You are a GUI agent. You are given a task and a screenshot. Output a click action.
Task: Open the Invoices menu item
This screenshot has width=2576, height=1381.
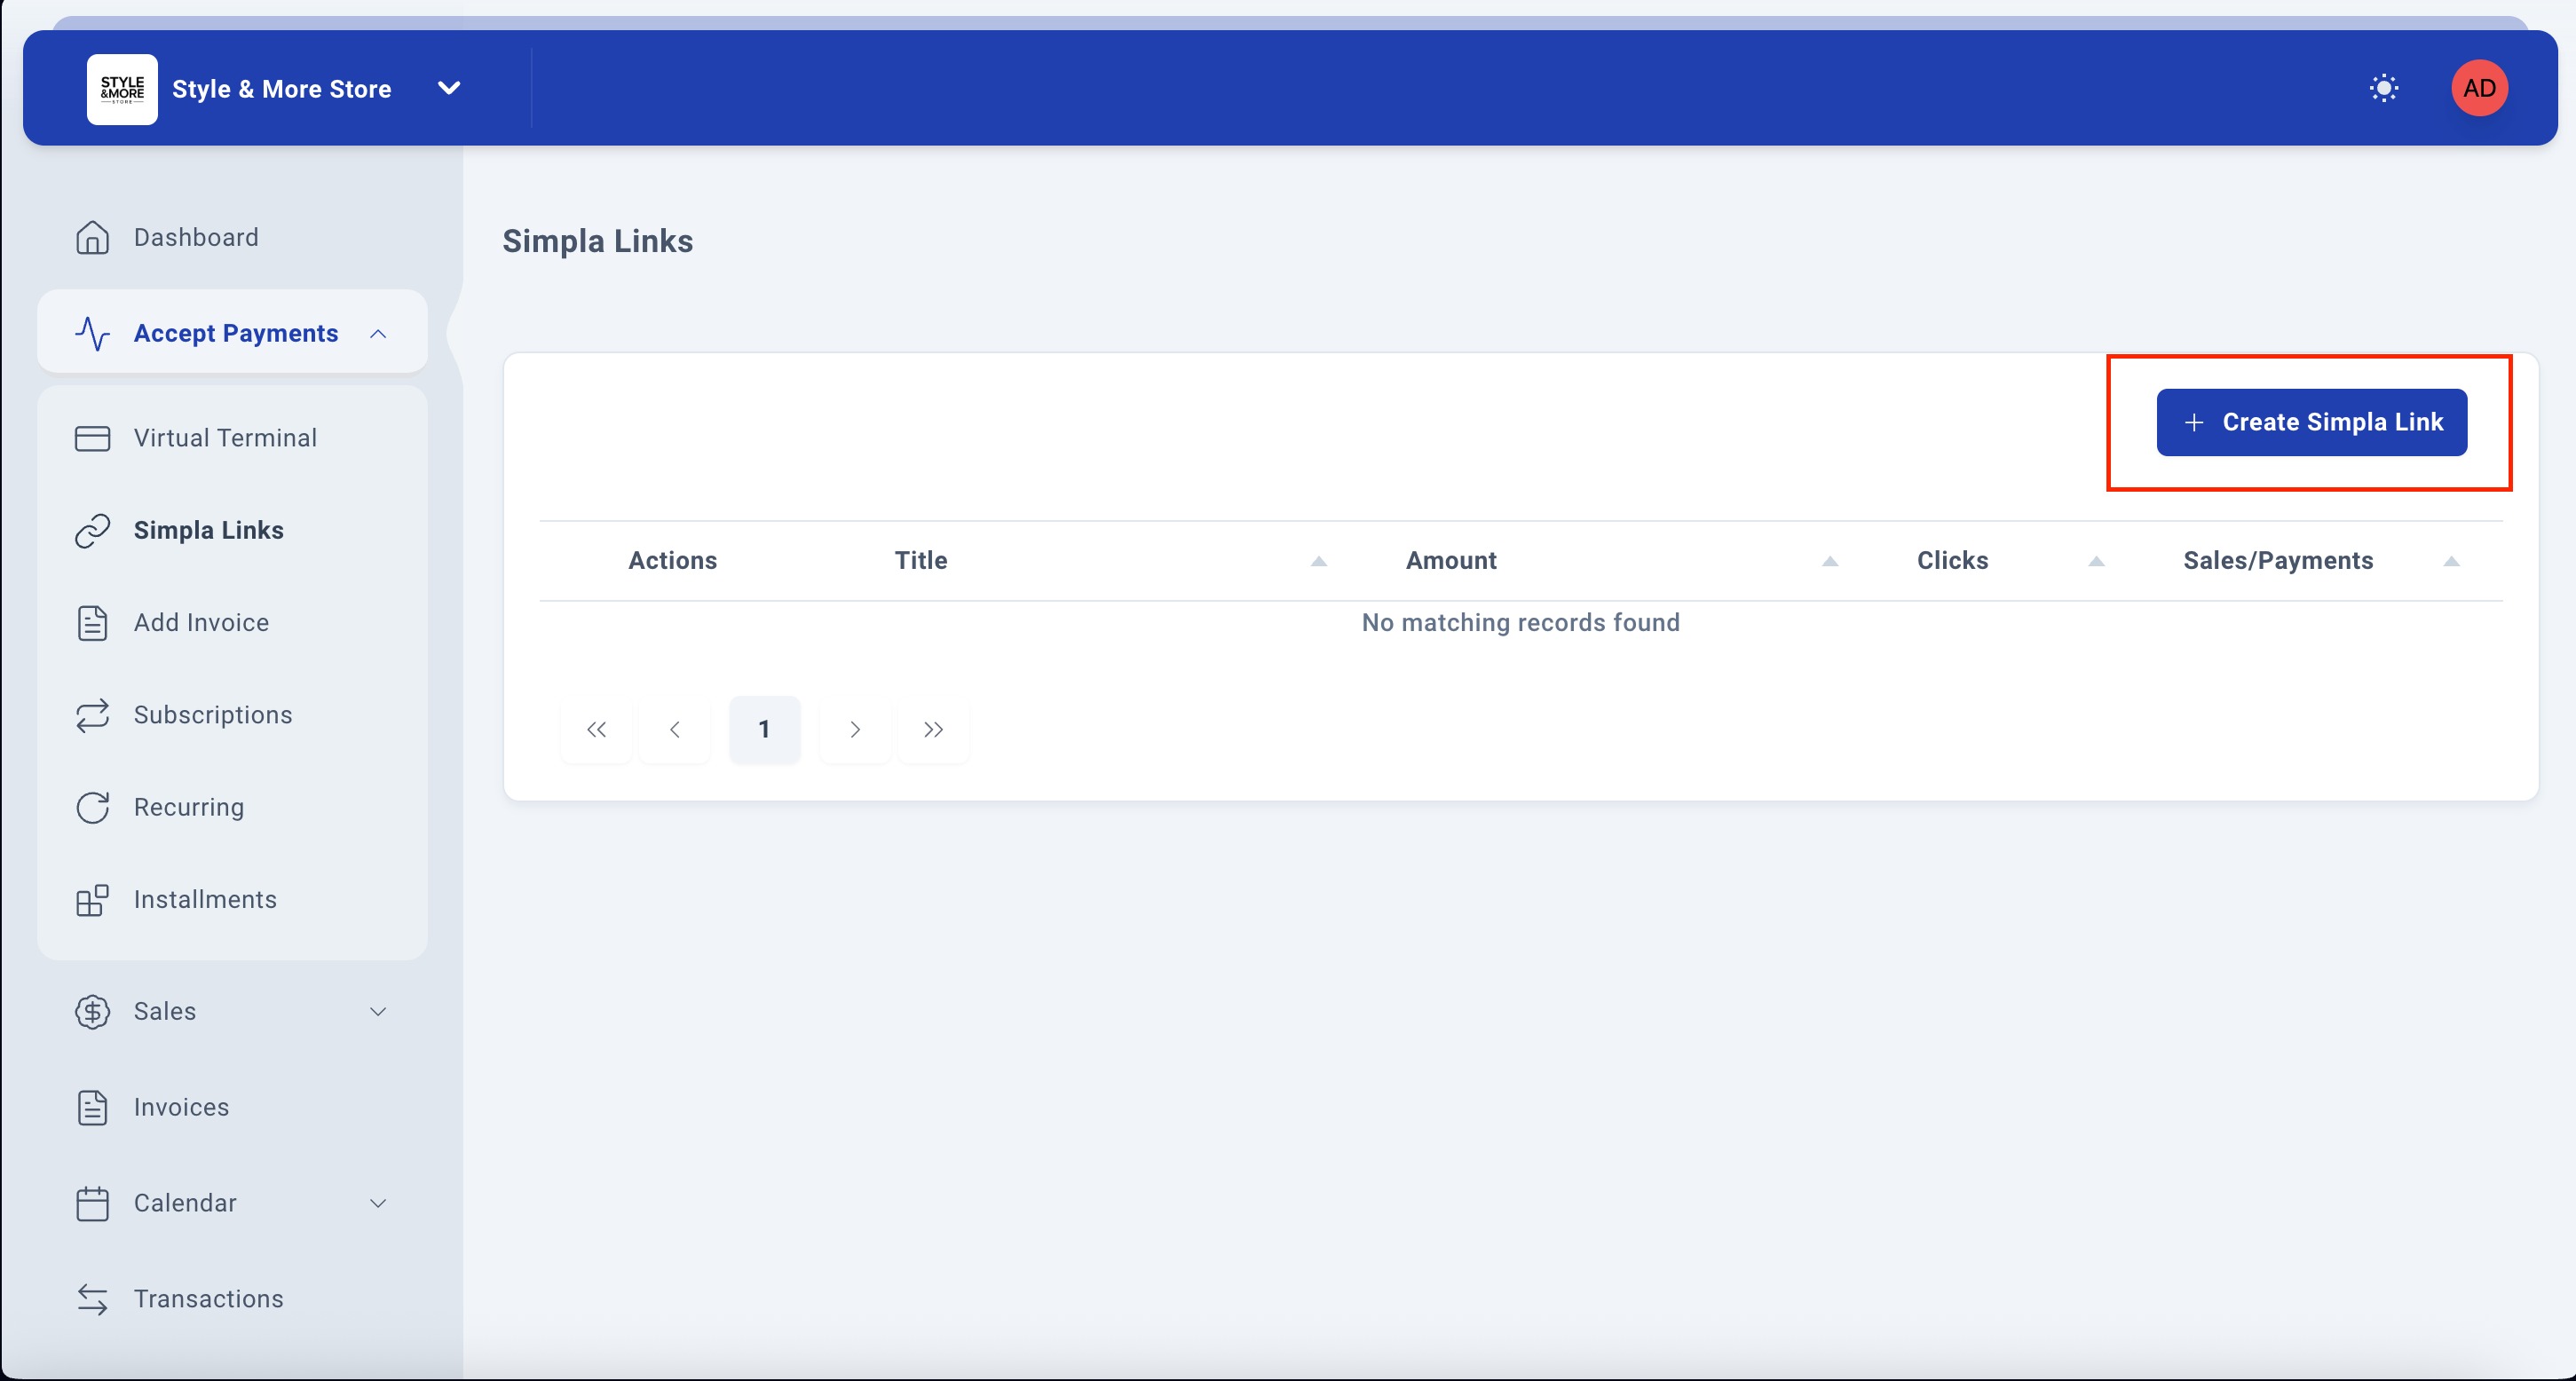point(181,1107)
